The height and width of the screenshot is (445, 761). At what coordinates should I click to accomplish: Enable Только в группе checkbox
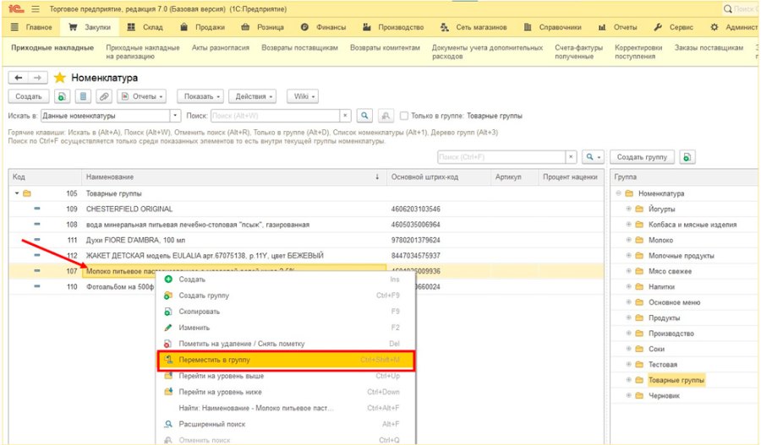[x=404, y=116]
